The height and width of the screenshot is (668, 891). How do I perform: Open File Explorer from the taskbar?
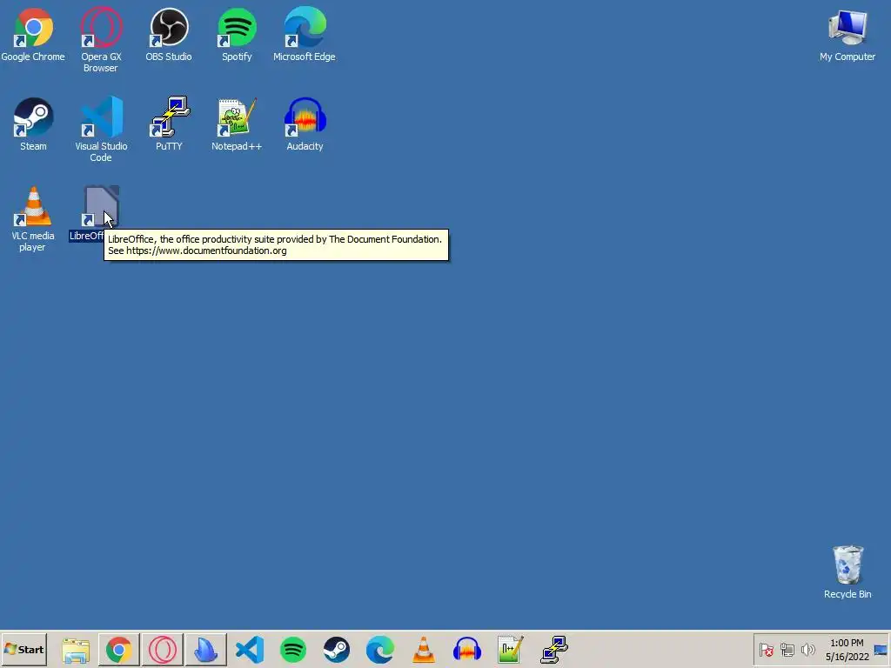(76, 650)
